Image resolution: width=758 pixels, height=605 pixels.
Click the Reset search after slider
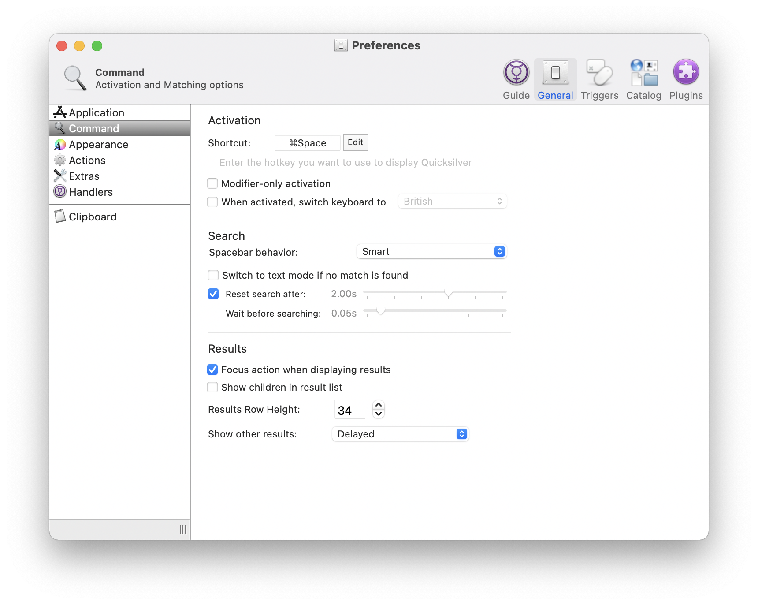tap(435, 293)
